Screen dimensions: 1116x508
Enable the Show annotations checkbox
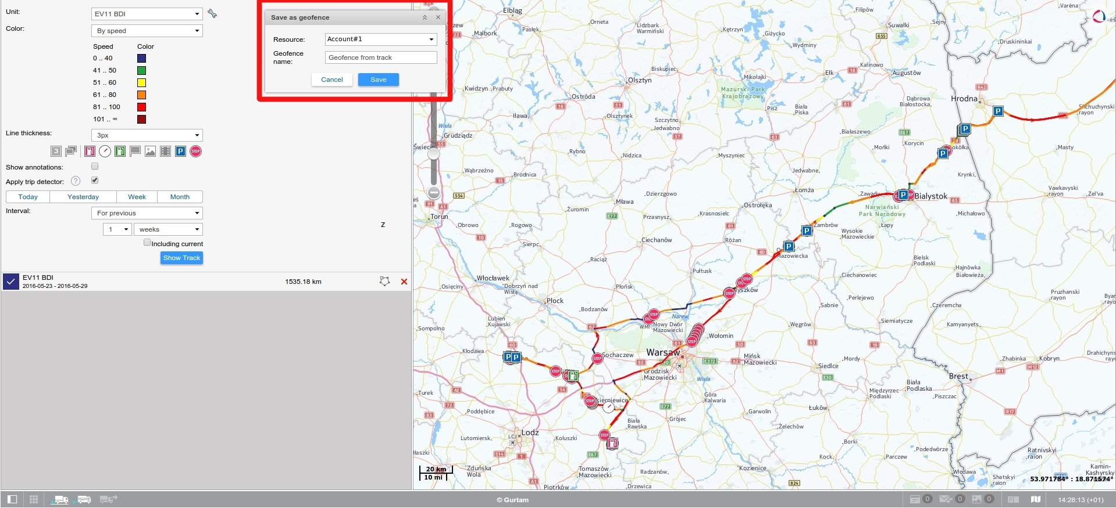[95, 167]
